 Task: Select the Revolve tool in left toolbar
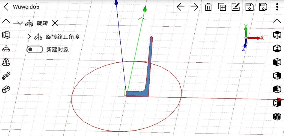6,49
